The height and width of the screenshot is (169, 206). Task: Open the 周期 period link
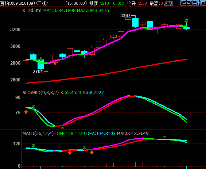[168, 3]
